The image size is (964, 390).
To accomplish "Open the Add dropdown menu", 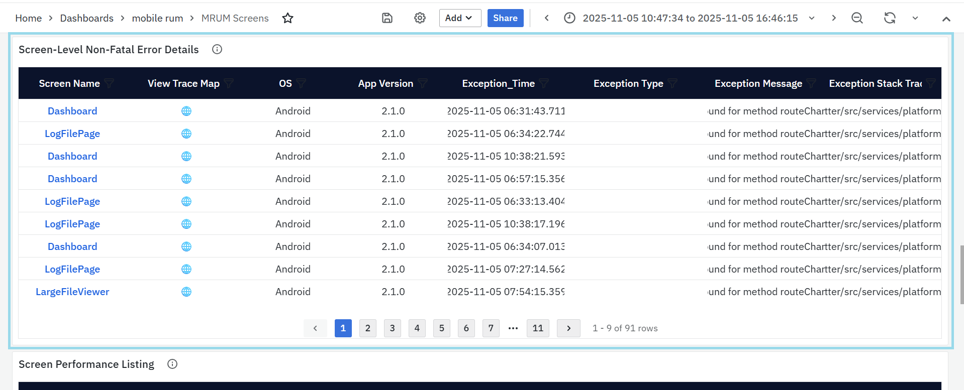I will 459,18.
